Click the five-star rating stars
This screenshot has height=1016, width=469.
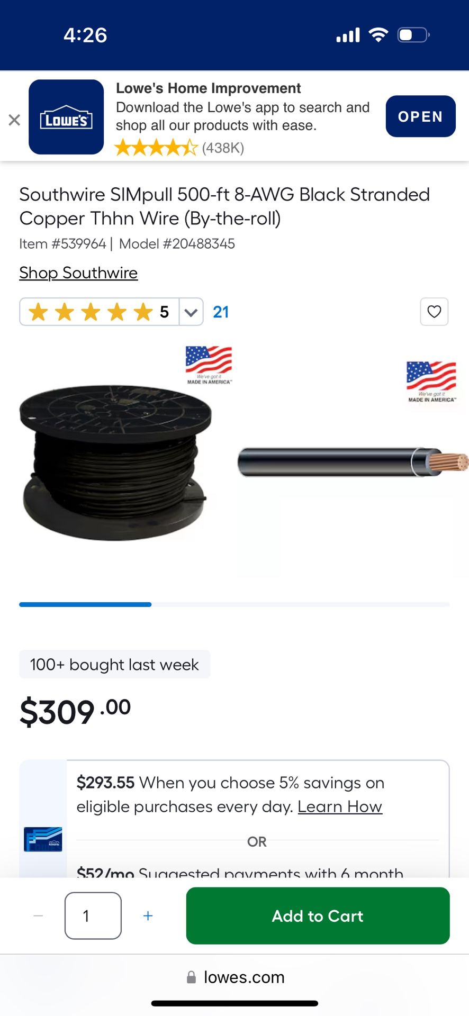(x=91, y=312)
